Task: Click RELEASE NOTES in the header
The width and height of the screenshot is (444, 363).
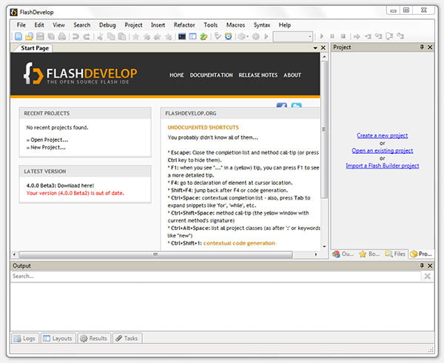Action: click(258, 75)
